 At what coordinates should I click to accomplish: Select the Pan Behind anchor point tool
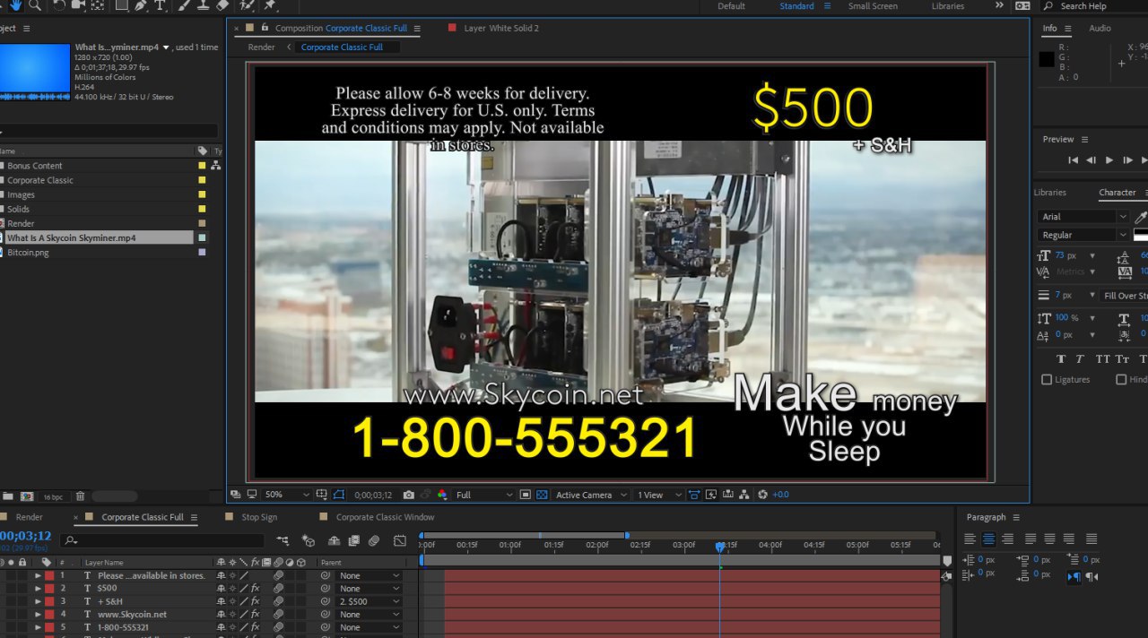pos(98,5)
